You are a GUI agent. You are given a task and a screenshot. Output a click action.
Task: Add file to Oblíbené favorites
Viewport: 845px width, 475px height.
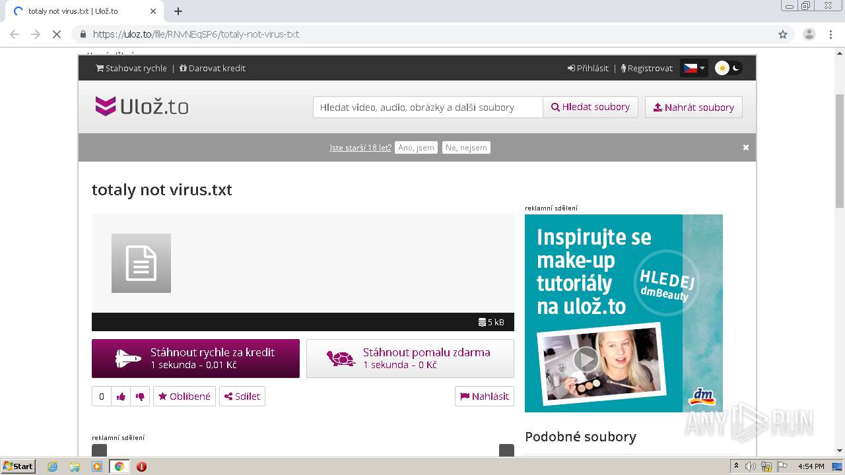point(184,396)
